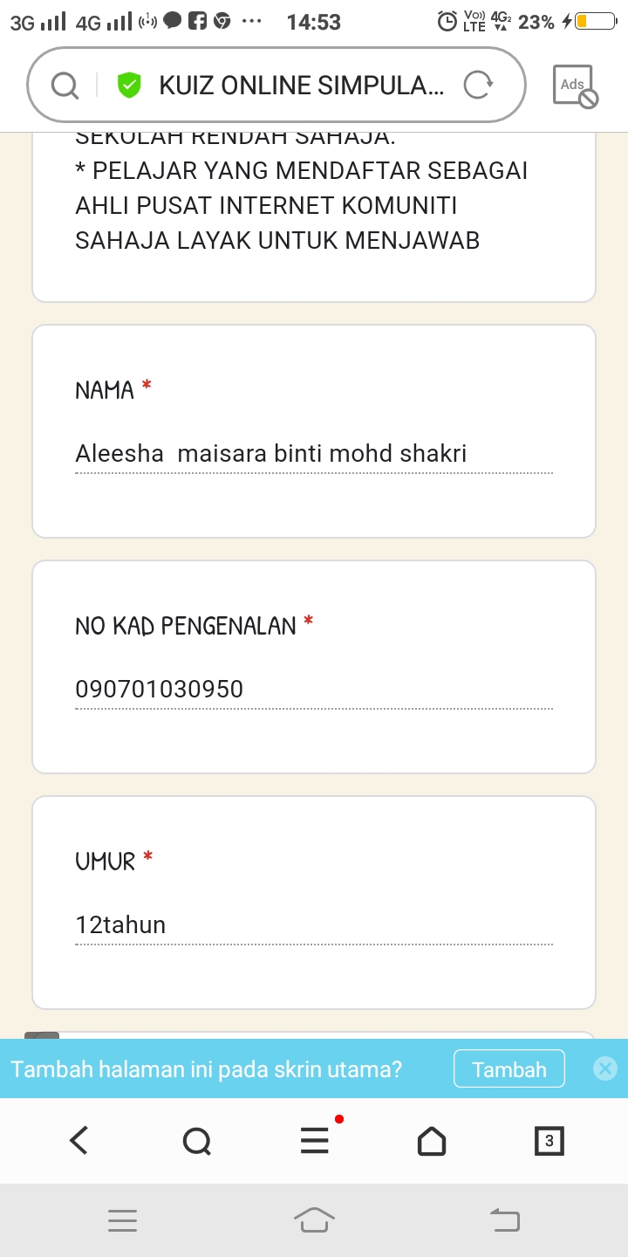The image size is (628, 1257).
Task: Tap the alarm clock status icon
Action: [447, 21]
